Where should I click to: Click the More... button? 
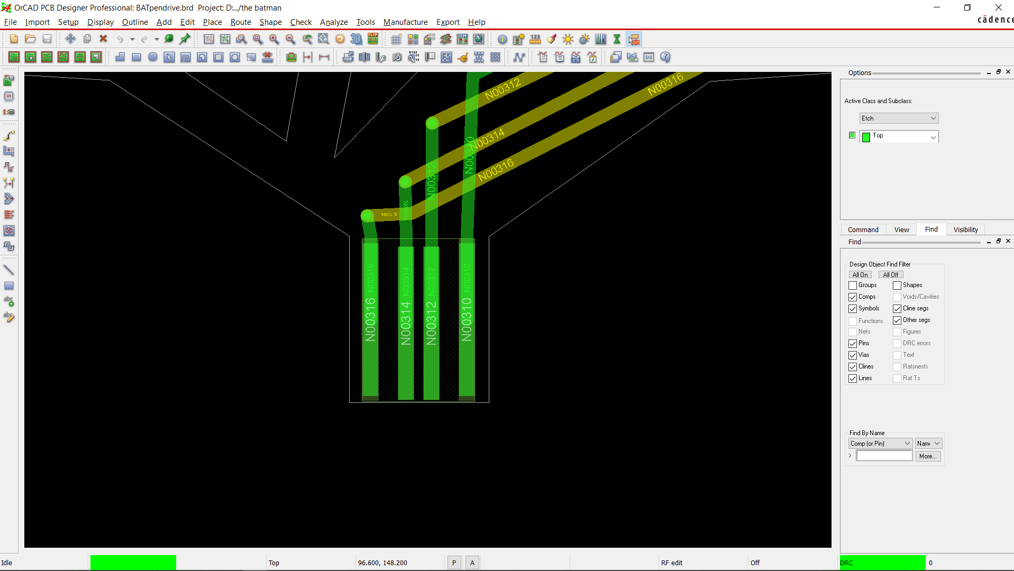(928, 456)
